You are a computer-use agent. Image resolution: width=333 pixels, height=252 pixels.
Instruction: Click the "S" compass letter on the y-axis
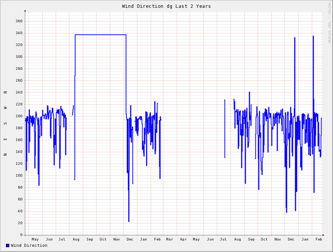click(6, 123)
